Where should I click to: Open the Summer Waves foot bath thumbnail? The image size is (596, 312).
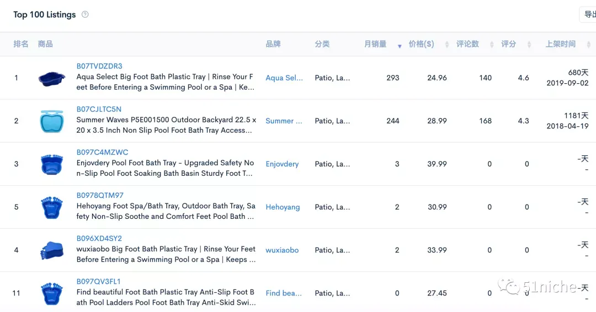pyautogui.click(x=52, y=121)
